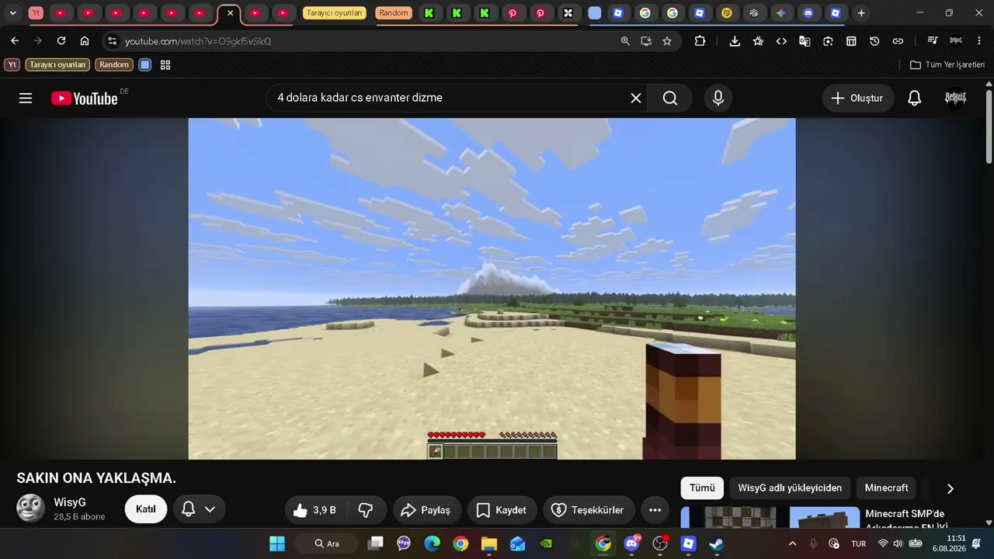Open Discord from the taskbar
Viewport: 994px width, 559px height.
coord(632,543)
